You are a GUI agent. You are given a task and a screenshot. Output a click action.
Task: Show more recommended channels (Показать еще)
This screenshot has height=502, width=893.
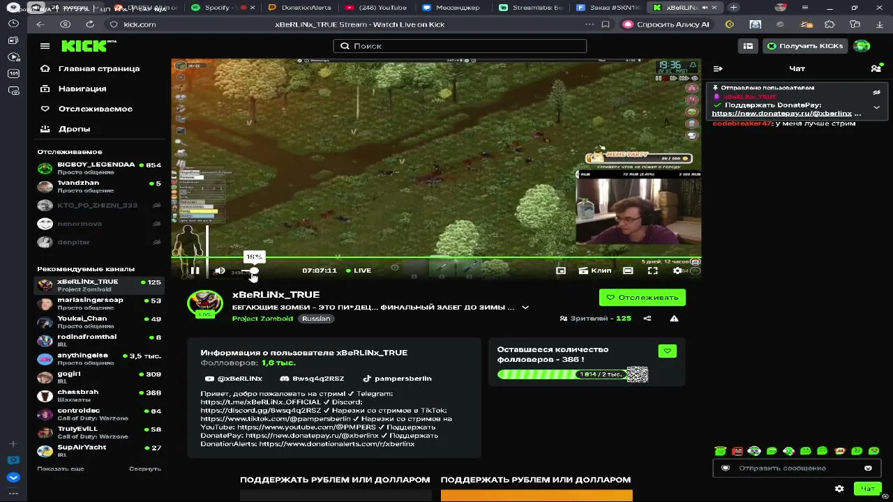[x=61, y=469]
